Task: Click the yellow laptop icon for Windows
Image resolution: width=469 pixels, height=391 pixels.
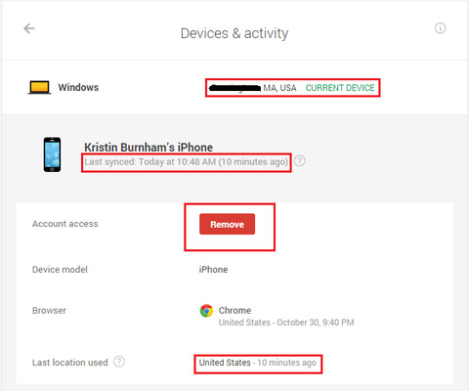Action: (39, 87)
